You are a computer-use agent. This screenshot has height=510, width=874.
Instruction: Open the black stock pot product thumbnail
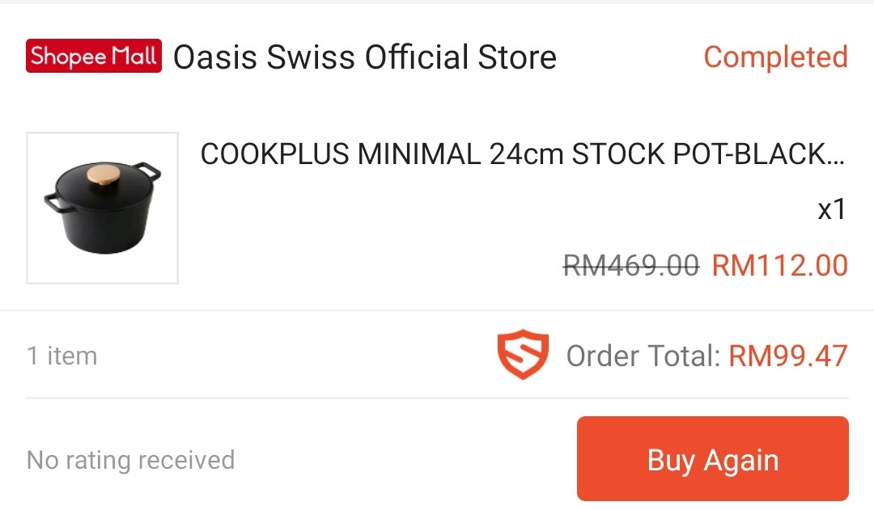pos(102,209)
